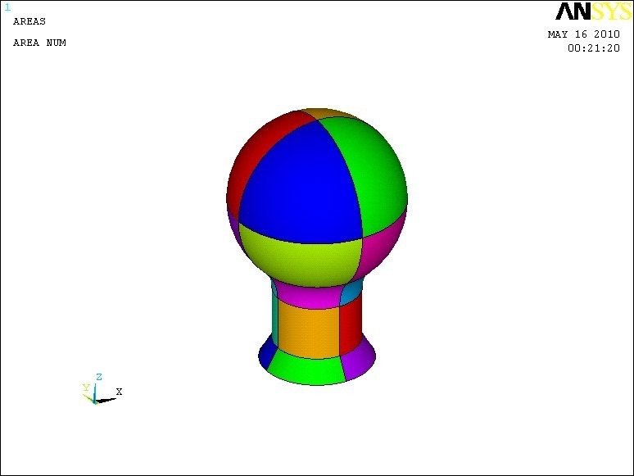Click the AREAS title text
This screenshot has height=476, width=634.
29,21
